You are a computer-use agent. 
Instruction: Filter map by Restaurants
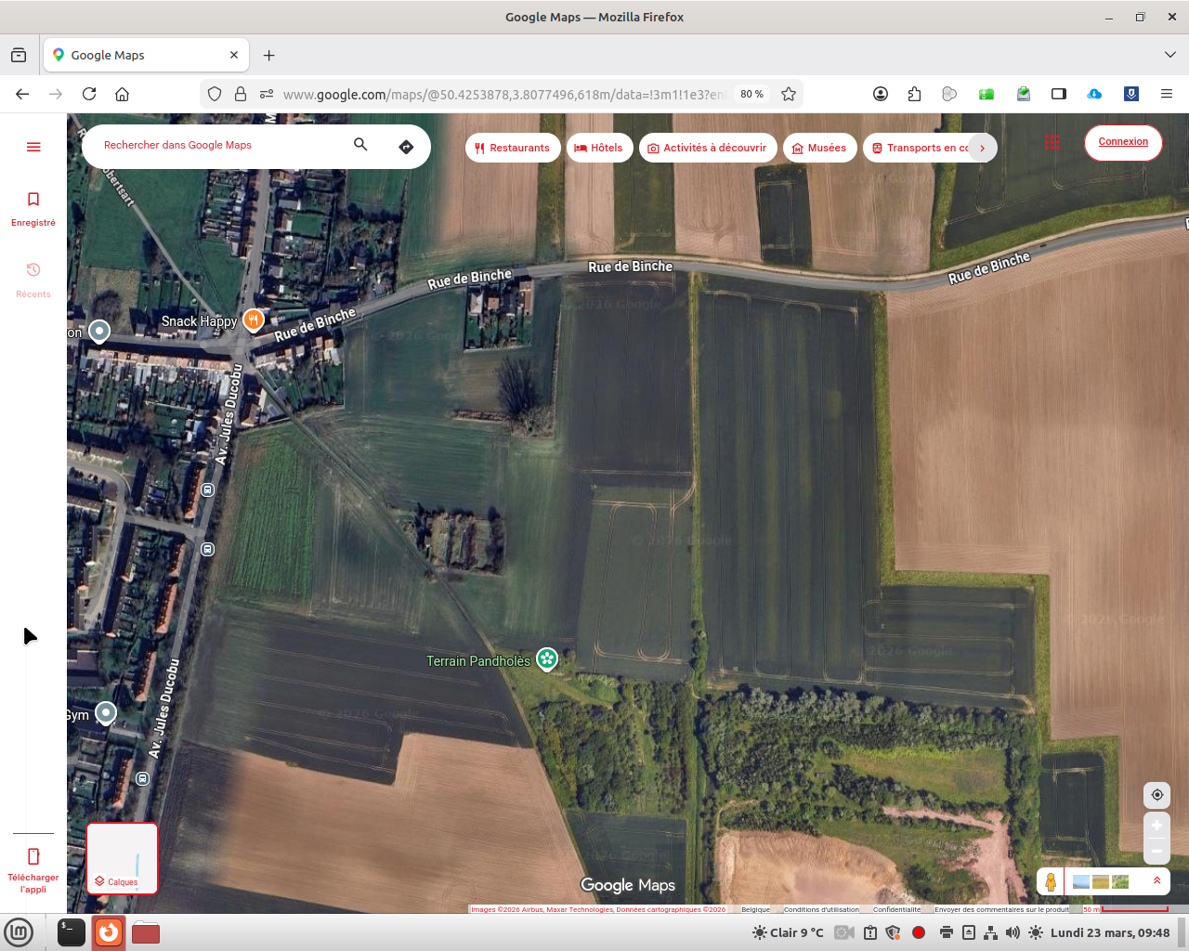coord(513,148)
